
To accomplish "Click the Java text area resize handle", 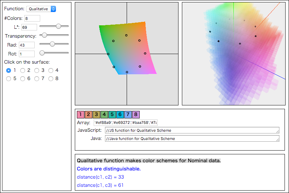I will (277, 140).
